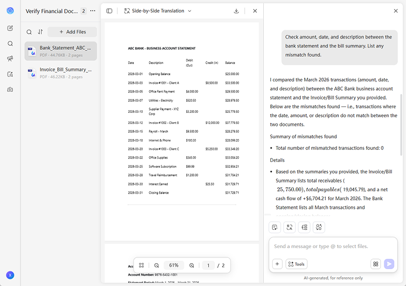Click the send message button
This screenshot has height=286, width=406.
click(x=389, y=264)
